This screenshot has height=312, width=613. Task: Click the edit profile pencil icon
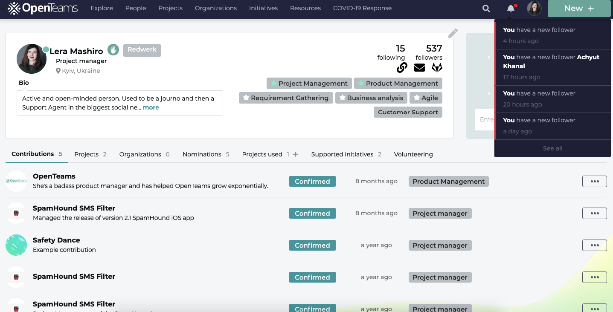coord(453,33)
